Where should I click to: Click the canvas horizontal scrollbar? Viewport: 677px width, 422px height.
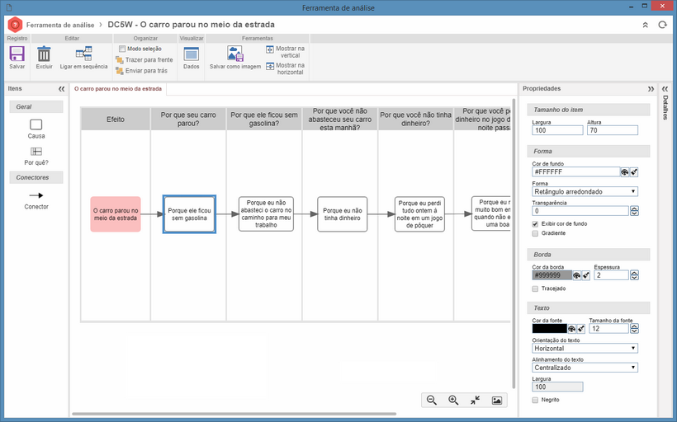[x=234, y=415]
